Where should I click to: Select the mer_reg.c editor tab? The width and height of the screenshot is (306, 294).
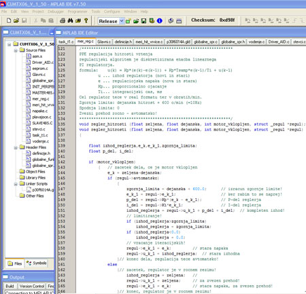85,41
